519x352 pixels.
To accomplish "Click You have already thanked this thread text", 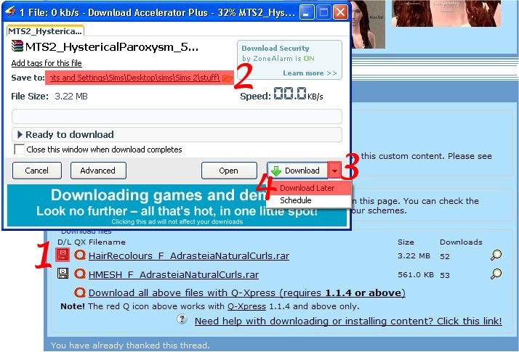I will coord(130,345).
